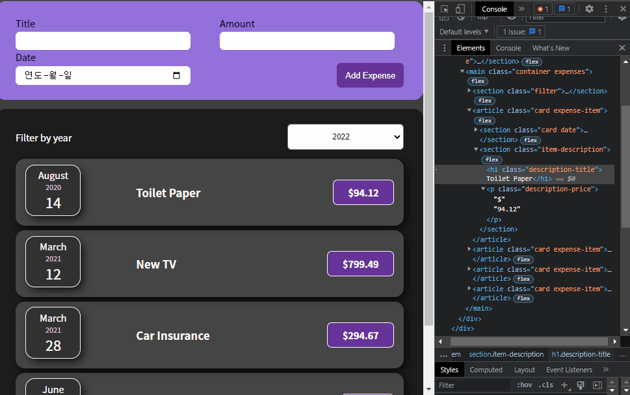Select the "94.12" text node

pyautogui.click(x=507, y=209)
